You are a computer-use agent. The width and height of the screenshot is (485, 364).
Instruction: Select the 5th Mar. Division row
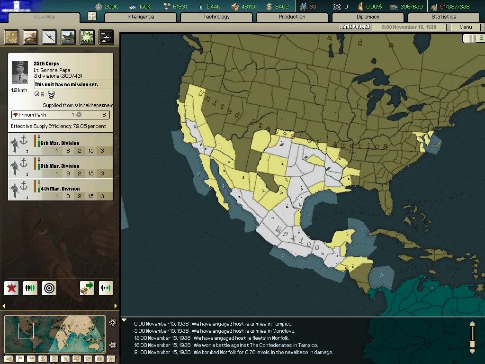[61, 166]
